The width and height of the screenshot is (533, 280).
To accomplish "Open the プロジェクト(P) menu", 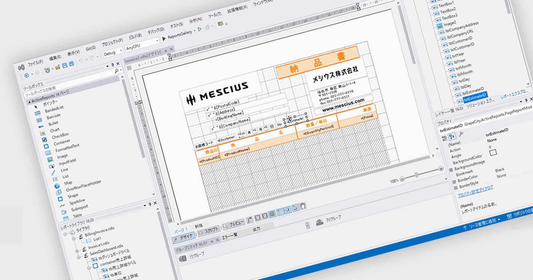I will click(x=112, y=43).
